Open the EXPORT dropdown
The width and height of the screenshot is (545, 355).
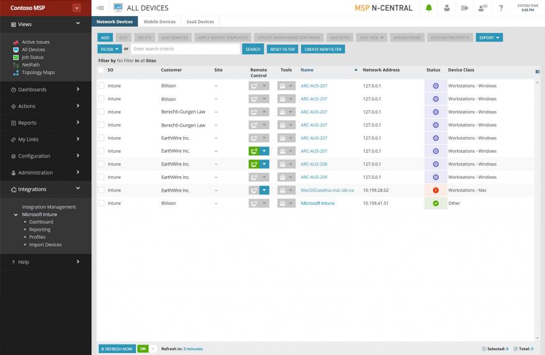489,37
